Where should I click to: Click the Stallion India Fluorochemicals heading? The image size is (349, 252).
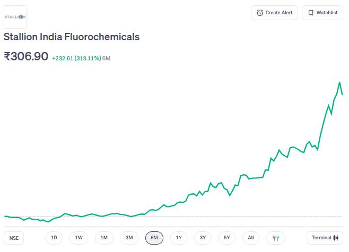pos(72,37)
